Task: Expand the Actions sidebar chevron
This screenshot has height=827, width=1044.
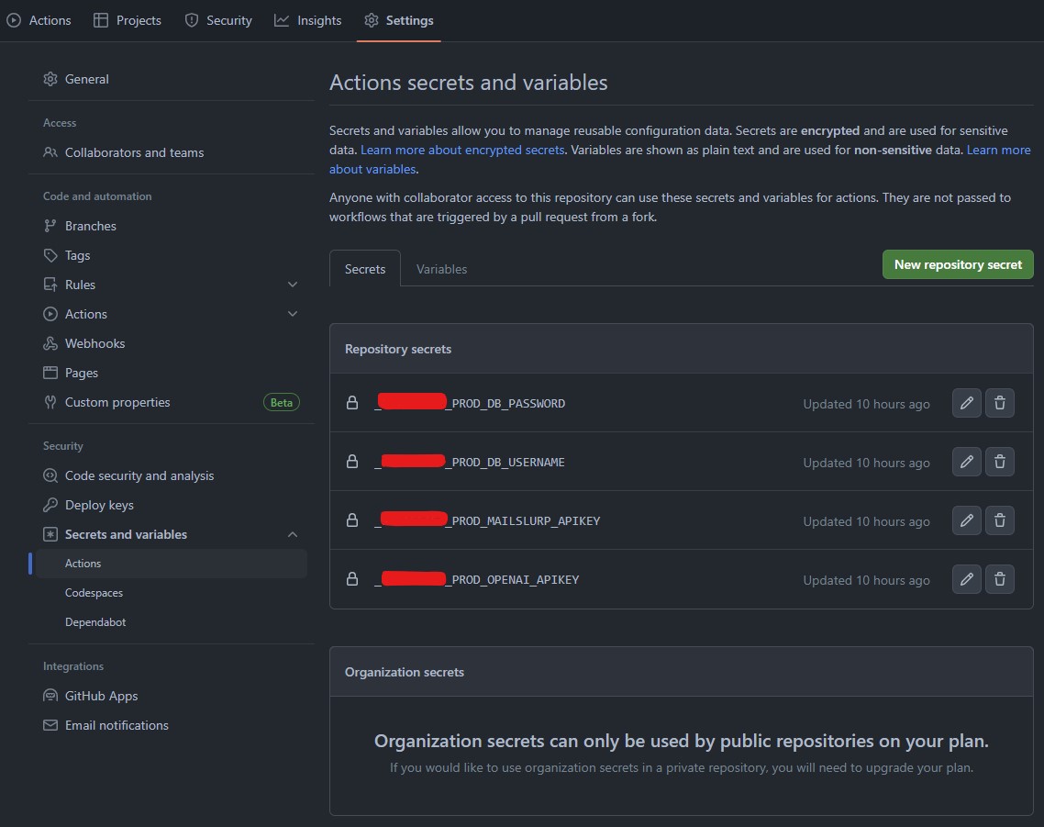Action: pos(293,314)
